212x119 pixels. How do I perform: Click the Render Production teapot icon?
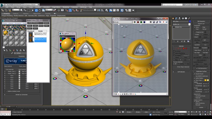click(x=133, y=10)
